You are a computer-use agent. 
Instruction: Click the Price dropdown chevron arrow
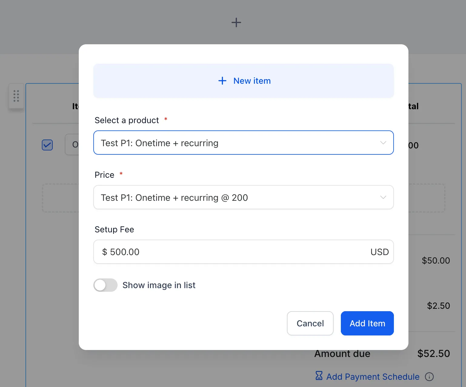click(383, 197)
